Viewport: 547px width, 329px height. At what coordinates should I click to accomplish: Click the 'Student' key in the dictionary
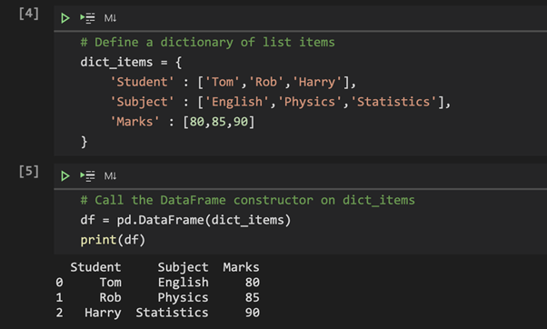click(x=142, y=83)
